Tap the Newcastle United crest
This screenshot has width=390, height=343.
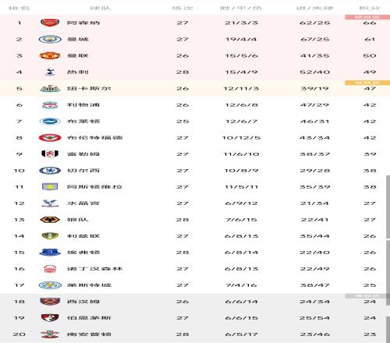point(50,89)
